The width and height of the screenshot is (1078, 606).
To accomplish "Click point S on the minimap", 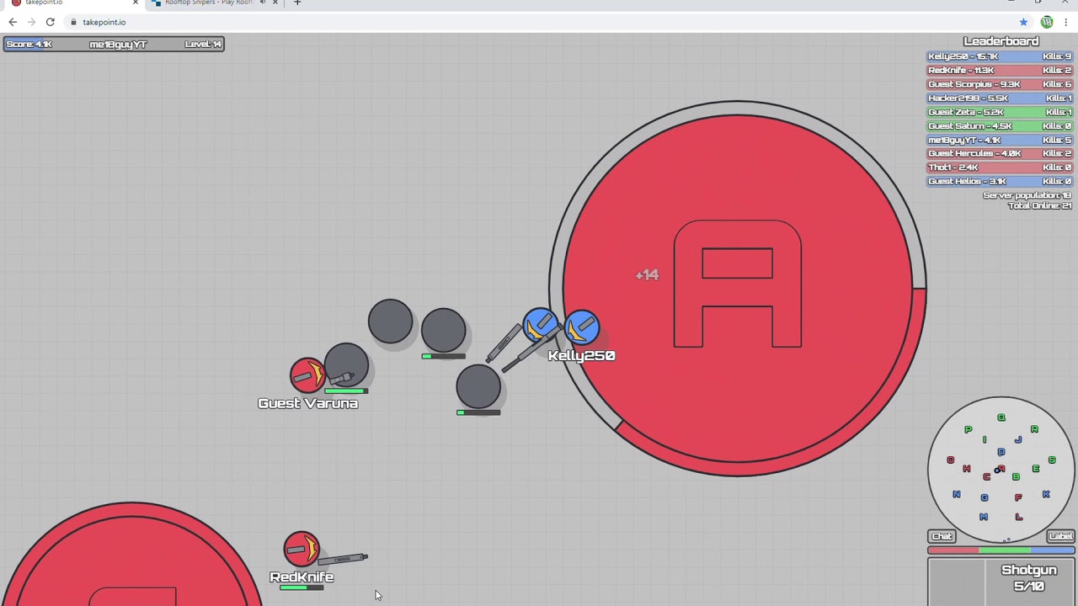I will point(1052,460).
